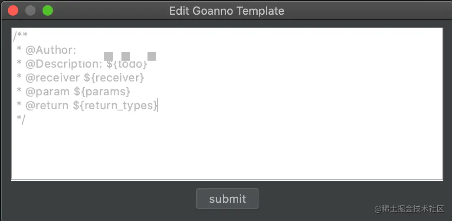The width and height of the screenshot is (452, 221).
Task: Click the ${receiver} placeholder variable
Action: tap(114, 78)
